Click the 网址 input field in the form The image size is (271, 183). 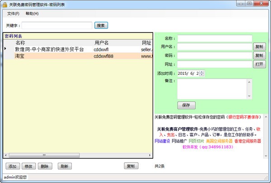[215, 64]
